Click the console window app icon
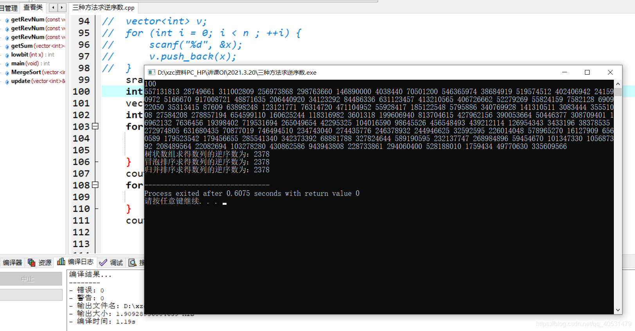This screenshot has width=635, height=331. (151, 72)
